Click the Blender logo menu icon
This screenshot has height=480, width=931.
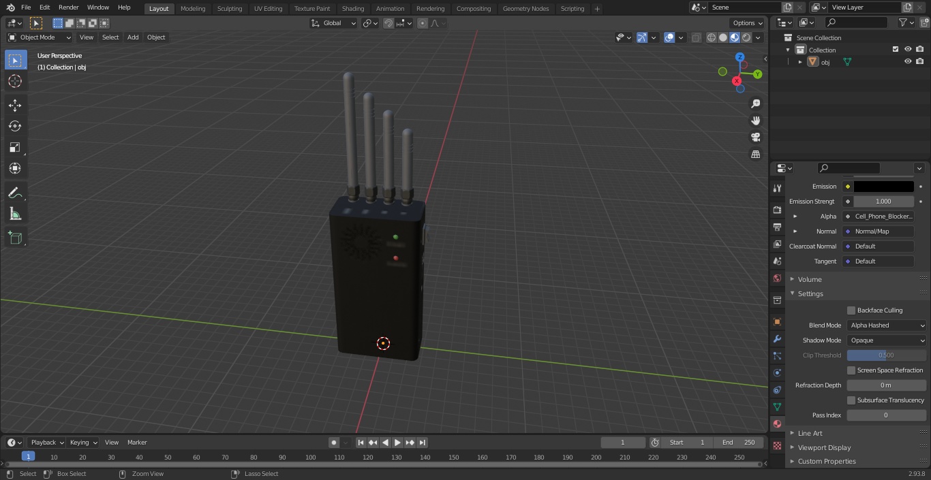click(x=10, y=7)
